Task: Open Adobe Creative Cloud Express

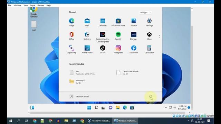Action: pos(103,37)
